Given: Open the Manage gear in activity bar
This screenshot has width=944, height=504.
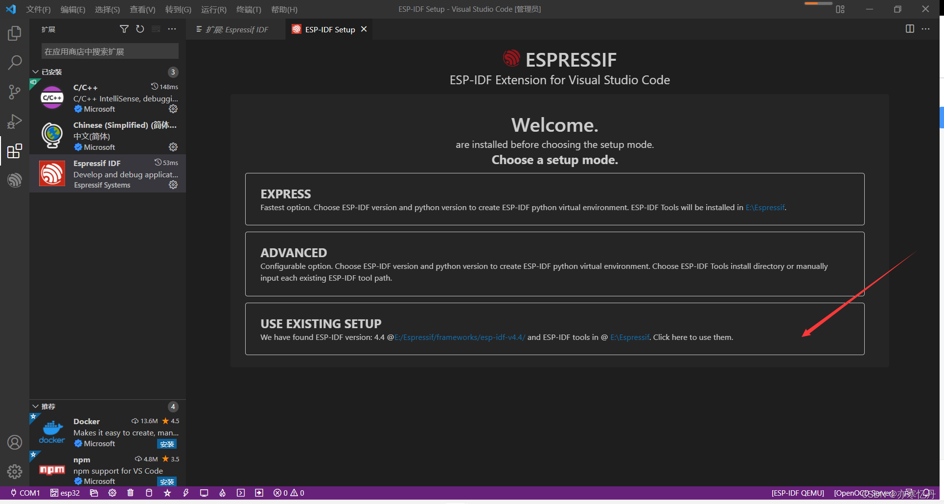Looking at the screenshot, I should [15, 471].
